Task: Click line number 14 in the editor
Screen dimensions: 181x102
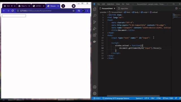Action: tap(102, 48)
